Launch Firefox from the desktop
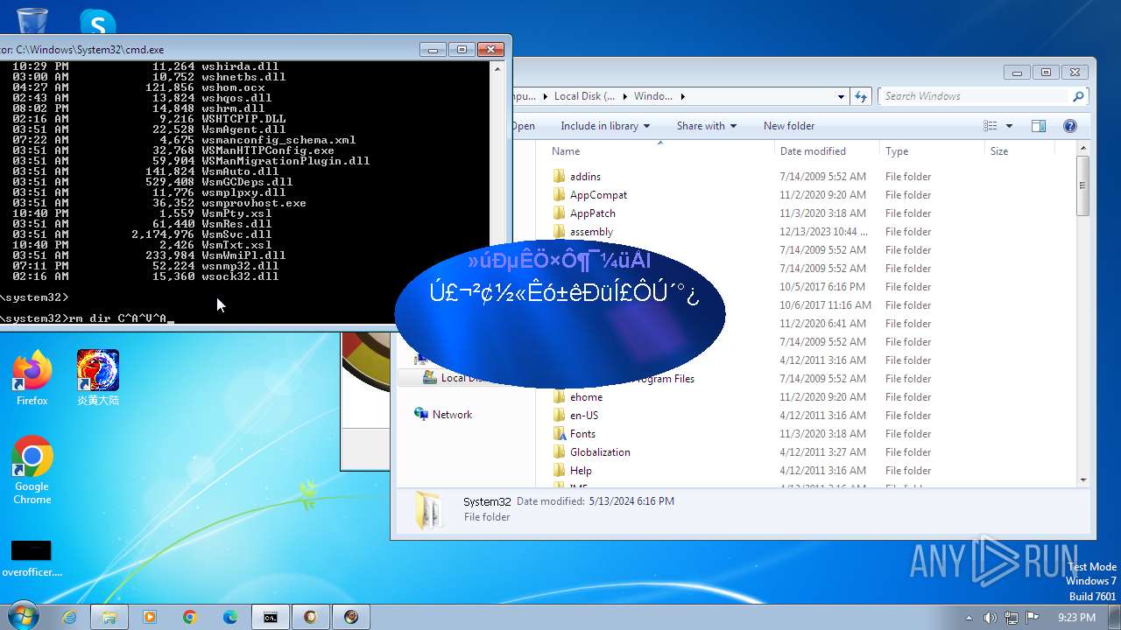 tap(32, 378)
